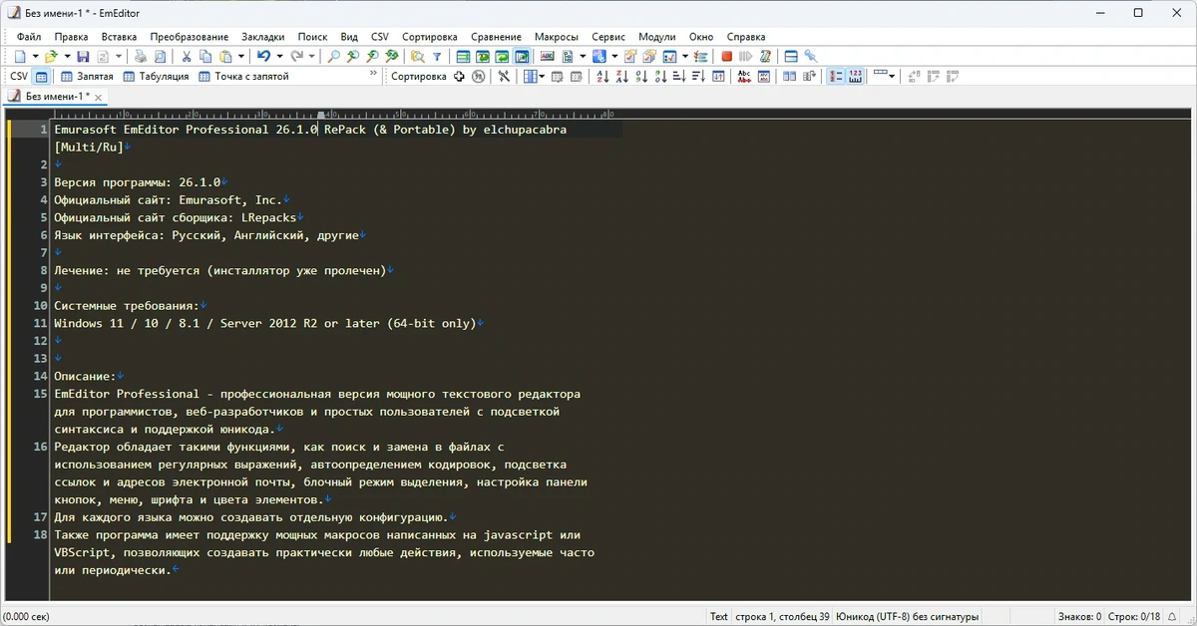The image size is (1197, 626).
Task: Click the Text configuration in status bar
Action: point(719,616)
